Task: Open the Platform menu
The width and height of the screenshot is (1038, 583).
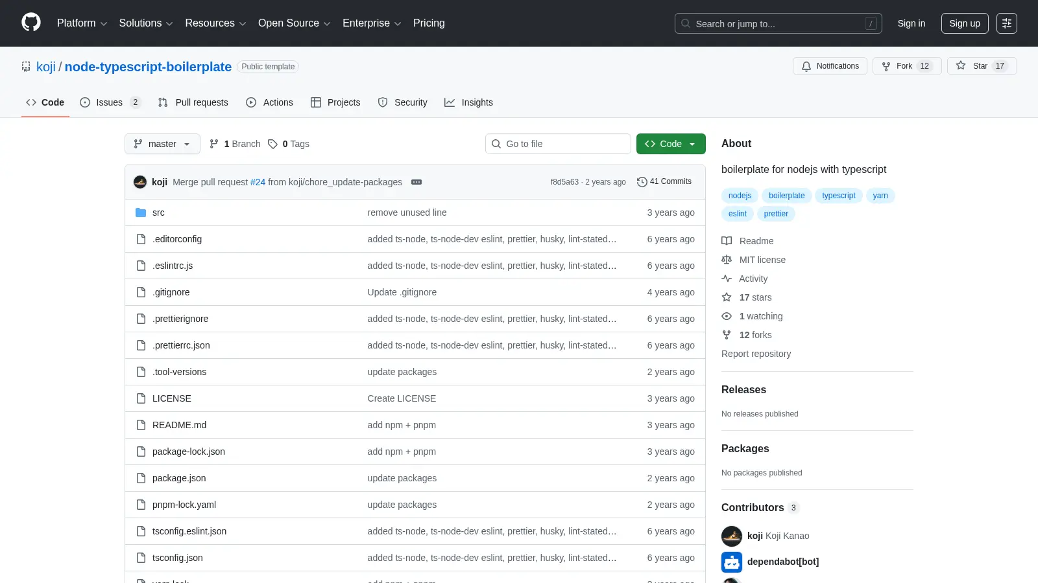Action: [82, 23]
